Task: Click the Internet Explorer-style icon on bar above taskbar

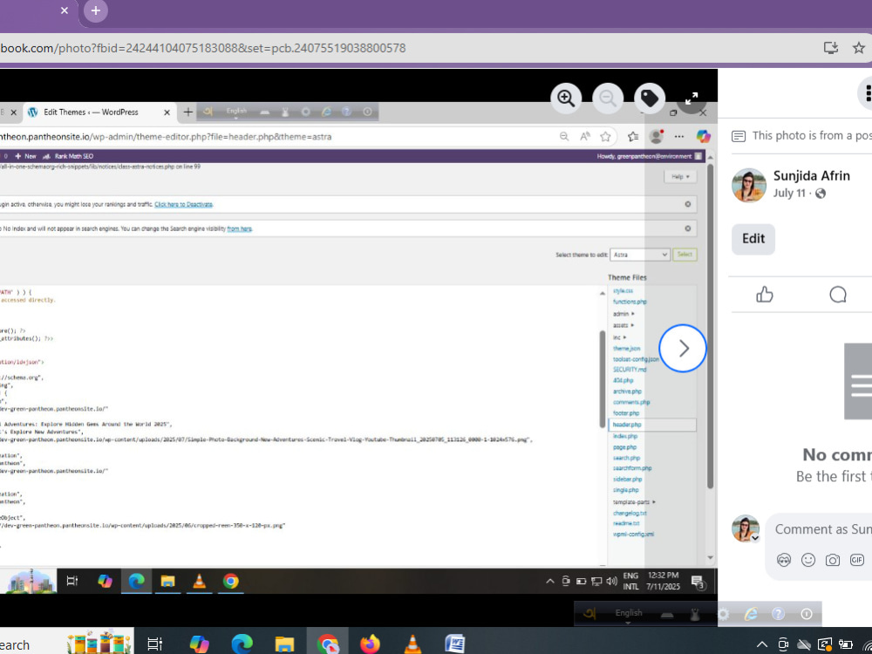Action: pos(751,614)
